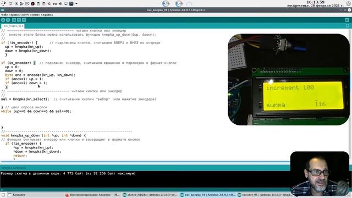Open the Сервис menu
This screenshot has height=198, width=352.
tap(35, 15)
